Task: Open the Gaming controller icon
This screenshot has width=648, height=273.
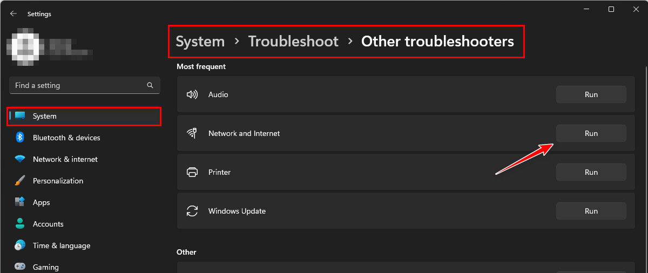Action: 20,267
